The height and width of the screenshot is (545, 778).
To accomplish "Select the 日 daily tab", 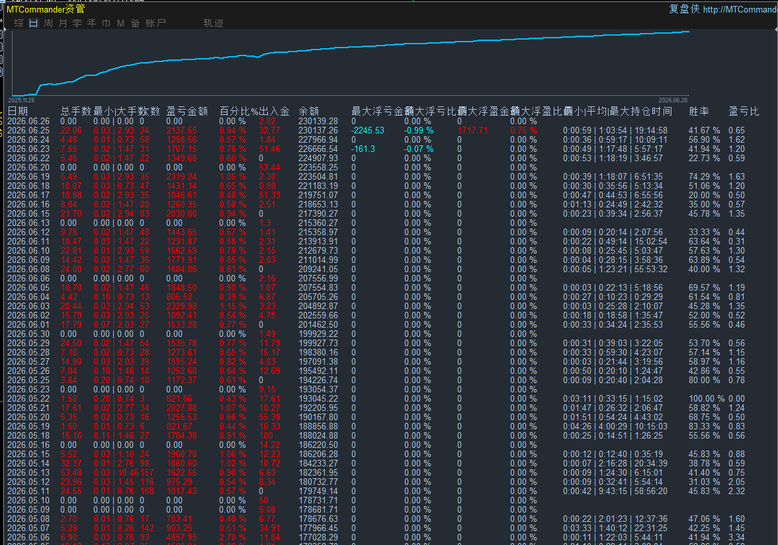I will [x=33, y=23].
